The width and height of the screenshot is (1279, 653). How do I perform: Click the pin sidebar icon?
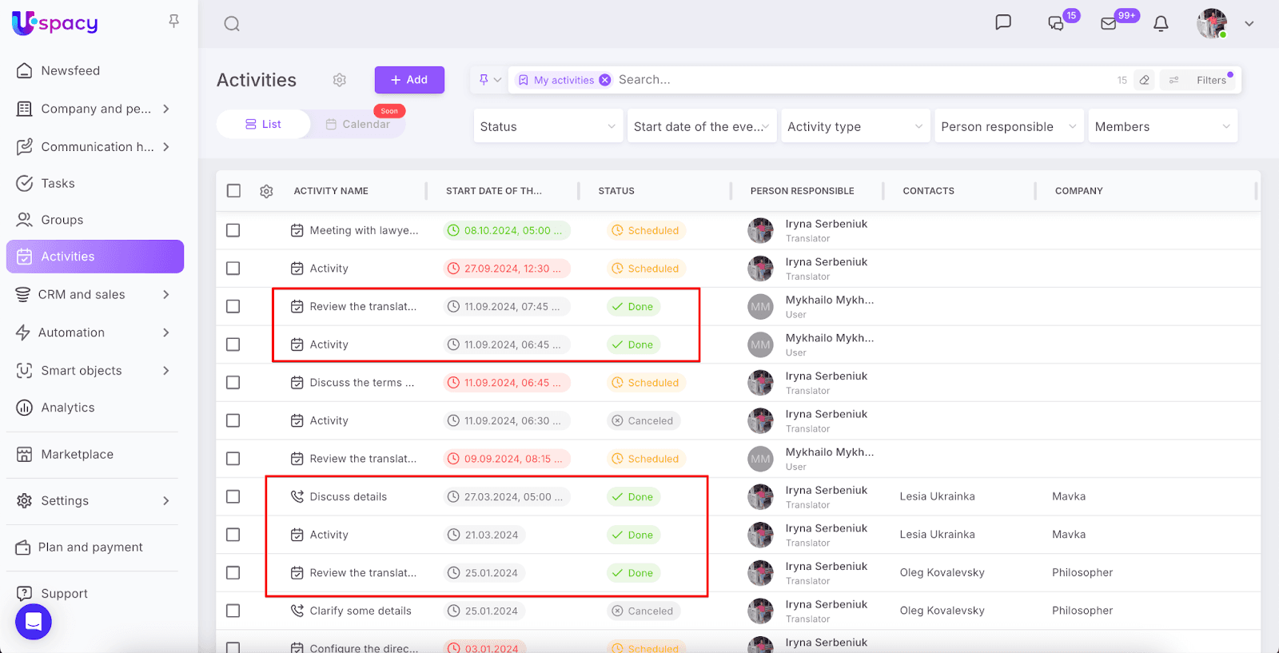click(x=173, y=21)
